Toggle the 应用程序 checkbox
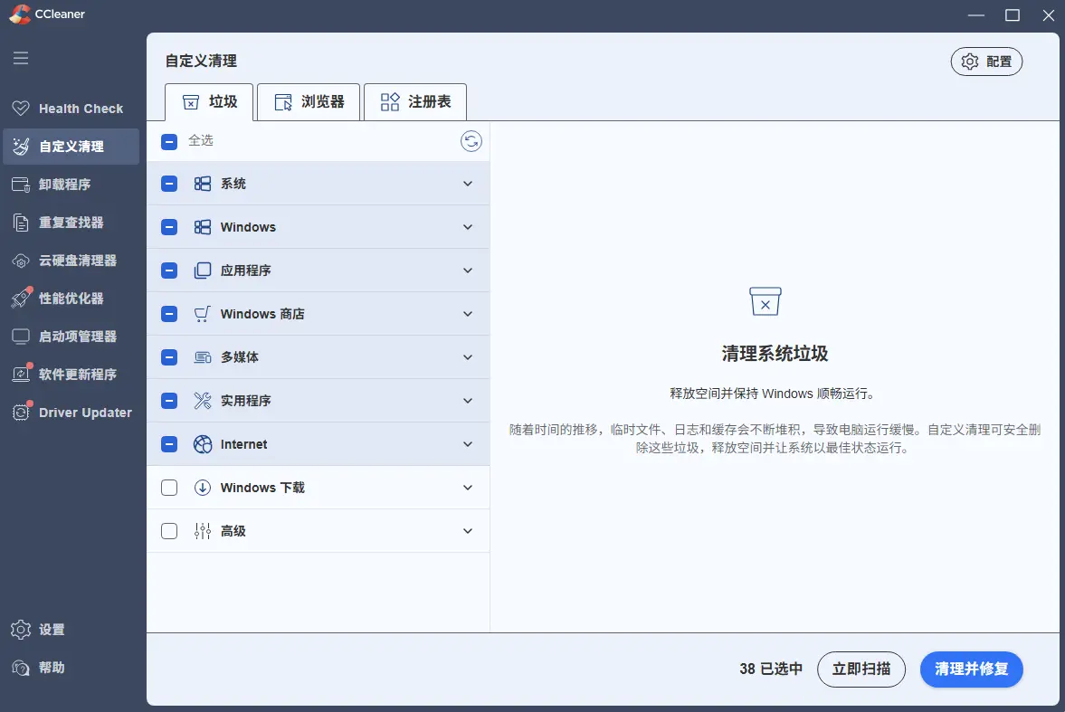The width and height of the screenshot is (1065, 712). tap(169, 271)
